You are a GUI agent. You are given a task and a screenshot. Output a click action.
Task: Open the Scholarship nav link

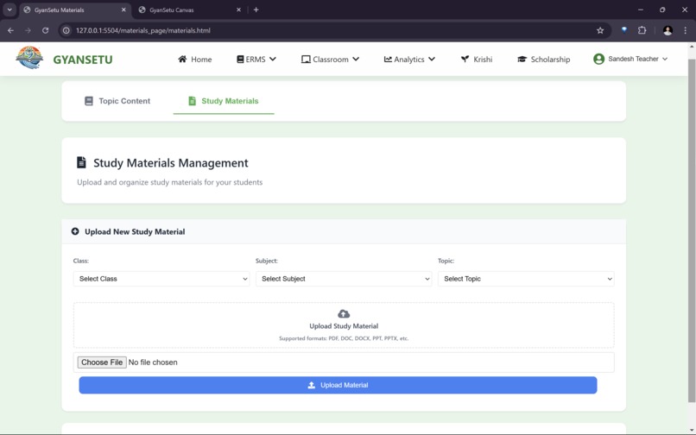click(x=544, y=59)
